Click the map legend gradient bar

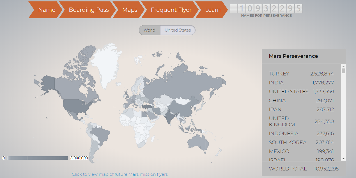click(x=37, y=158)
